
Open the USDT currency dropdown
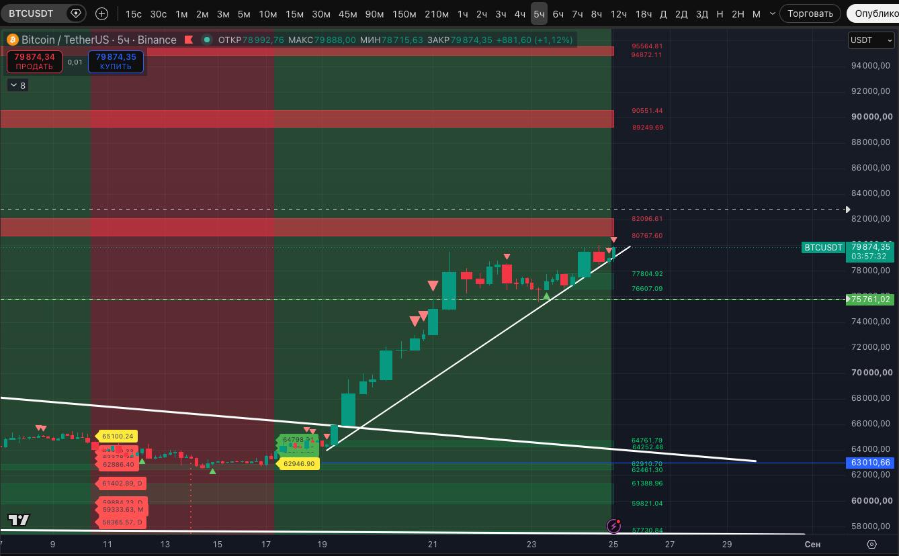pos(871,40)
